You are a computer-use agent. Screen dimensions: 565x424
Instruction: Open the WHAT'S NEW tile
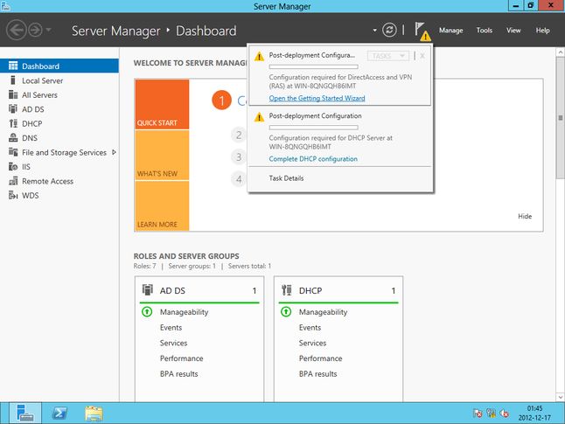coord(162,155)
